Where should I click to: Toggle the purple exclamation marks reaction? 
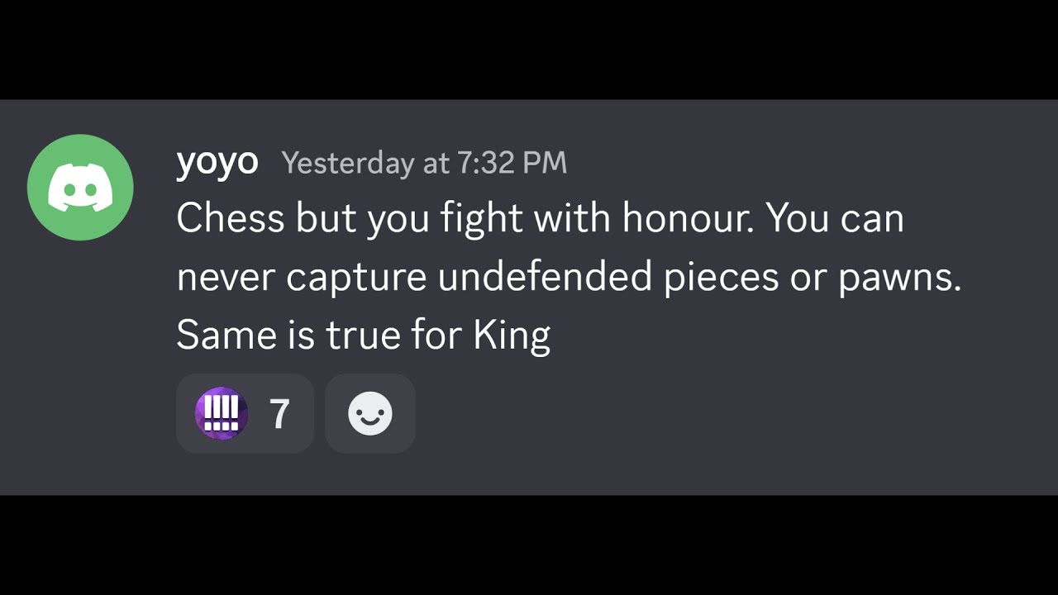pos(245,413)
